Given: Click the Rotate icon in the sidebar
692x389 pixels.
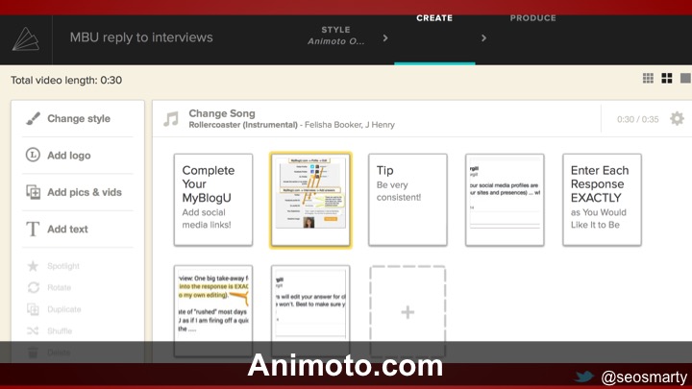Looking at the screenshot, I should tap(33, 288).
